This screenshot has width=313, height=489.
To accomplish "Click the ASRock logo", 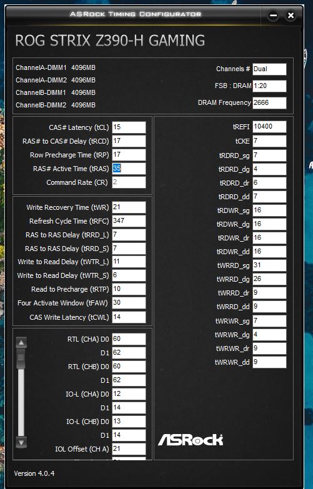I will point(191,440).
